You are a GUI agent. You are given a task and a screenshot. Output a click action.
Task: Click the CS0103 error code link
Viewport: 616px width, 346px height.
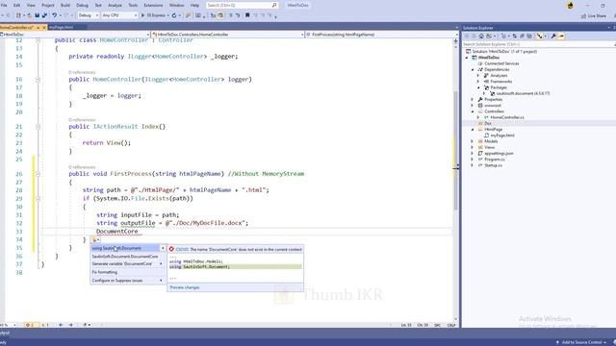tap(182, 250)
